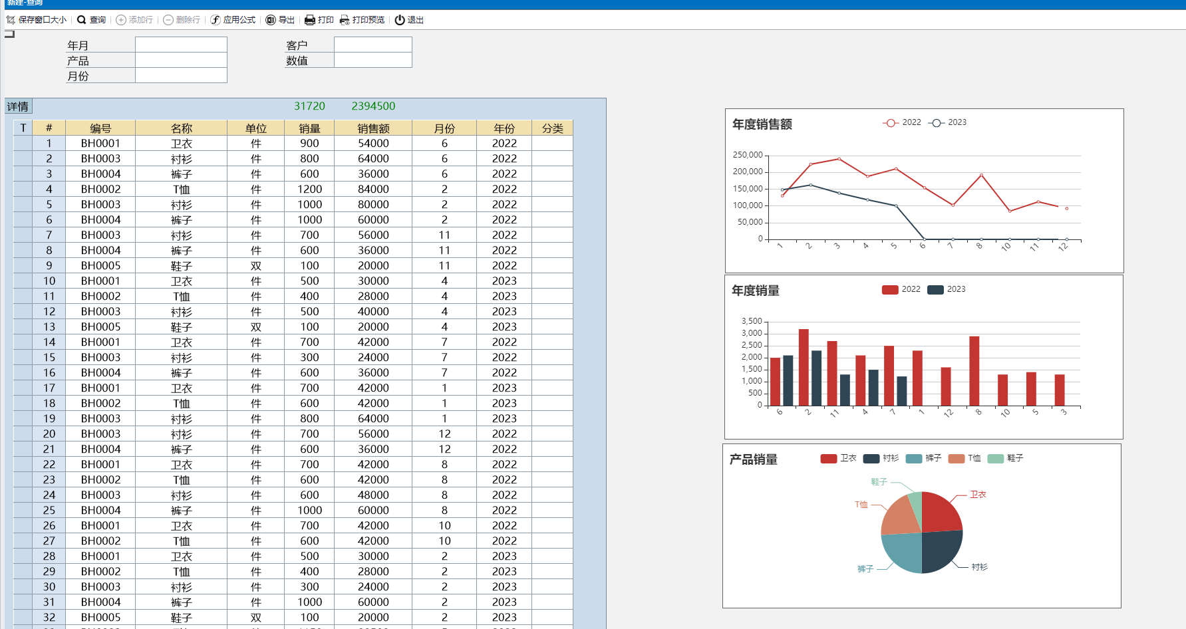
Task: Toggle 卫衣 in the 产品销量 pie legend
Action: [829, 458]
